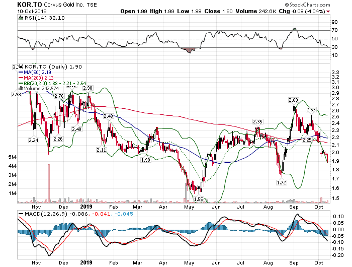This screenshot has width=352, height=267.
Task: Click the 3.3 price scale label
Action: click(335, 72)
